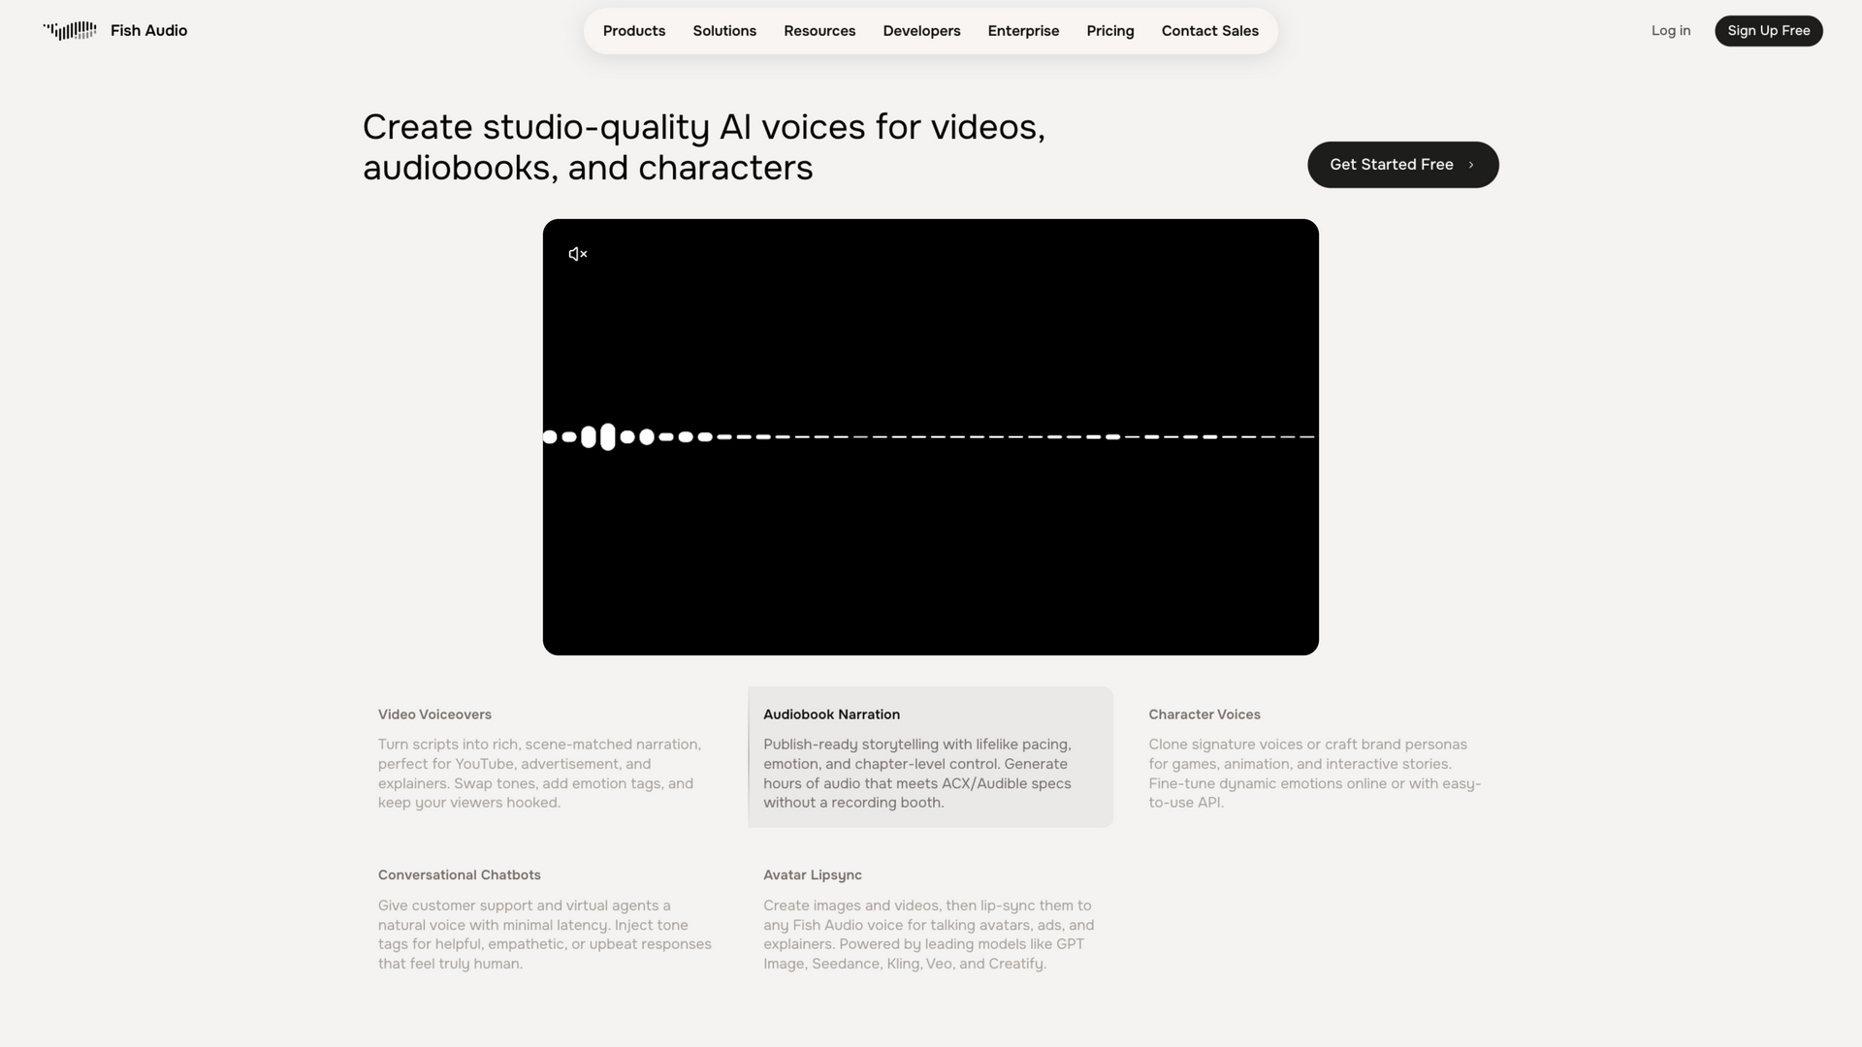This screenshot has width=1862, height=1047.
Task: Select the Avatar Lipsync use case
Action: [x=930, y=918]
